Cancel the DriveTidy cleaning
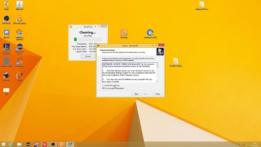Viewport: 261px width, 147px height. 88,56
